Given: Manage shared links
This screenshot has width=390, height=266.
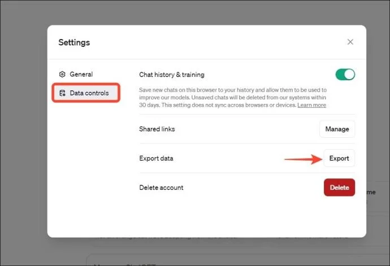Looking at the screenshot, I should click(337, 129).
